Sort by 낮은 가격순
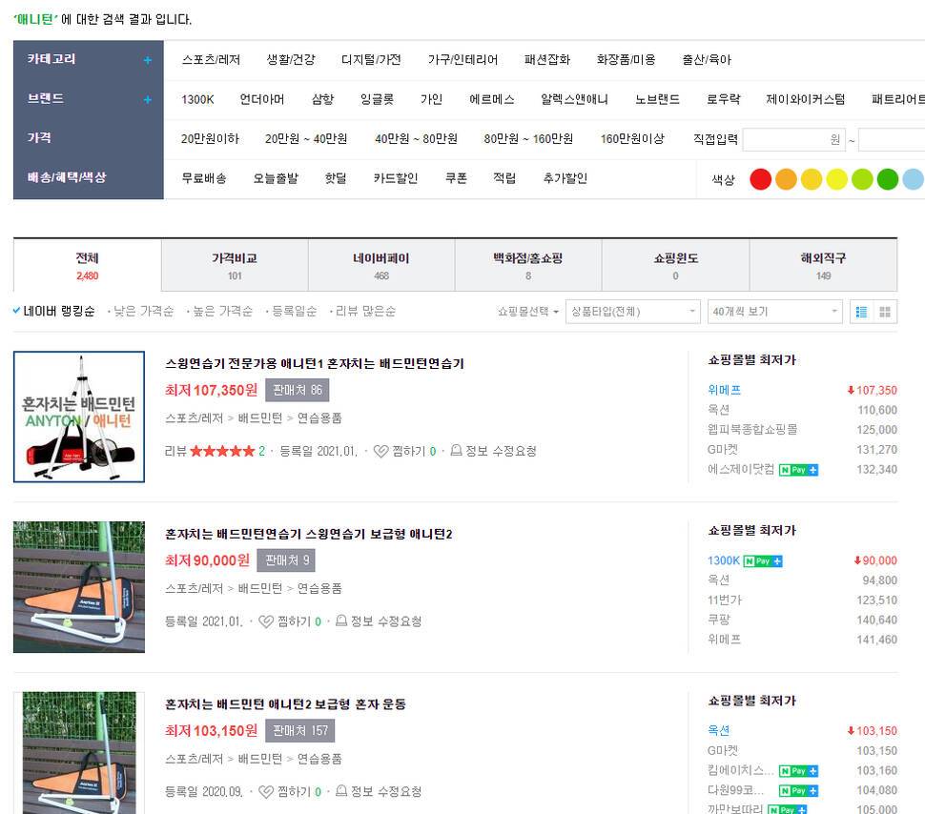 143,312
